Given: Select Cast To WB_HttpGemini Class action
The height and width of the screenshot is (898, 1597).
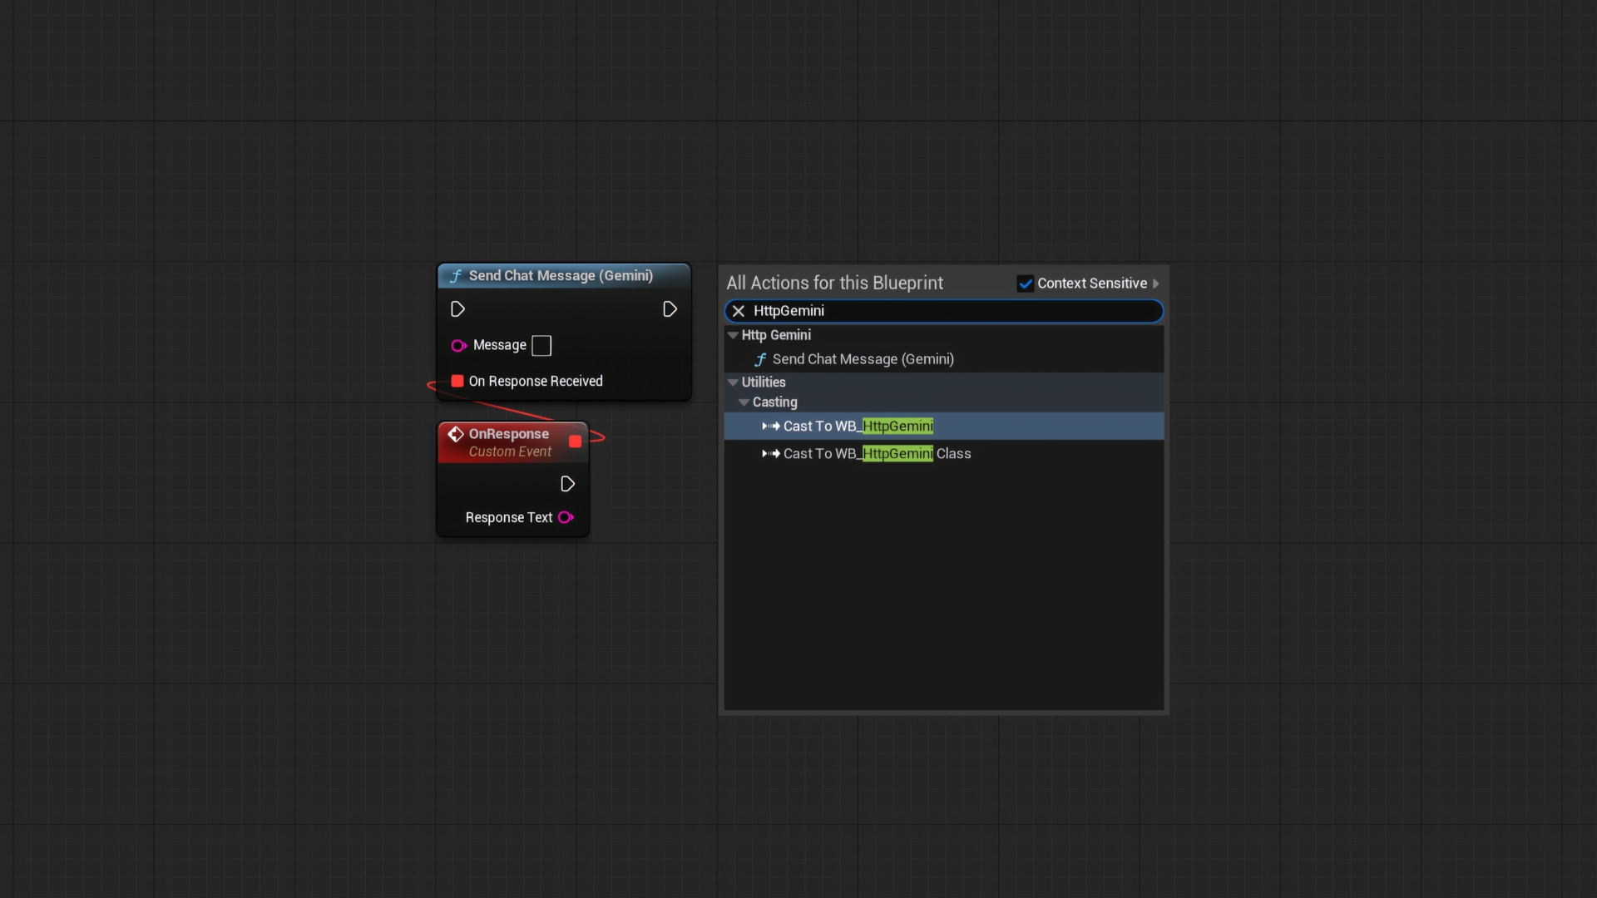Looking at the screenshot, I should (x=944, y=453).
